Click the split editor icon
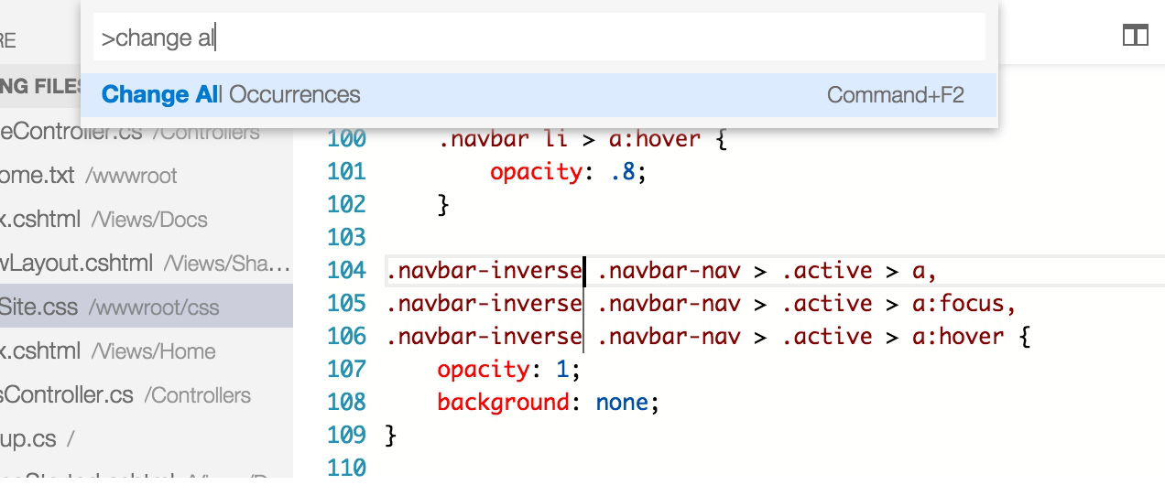This screenshot has width=1165, height=496. tap(1136, 36)
